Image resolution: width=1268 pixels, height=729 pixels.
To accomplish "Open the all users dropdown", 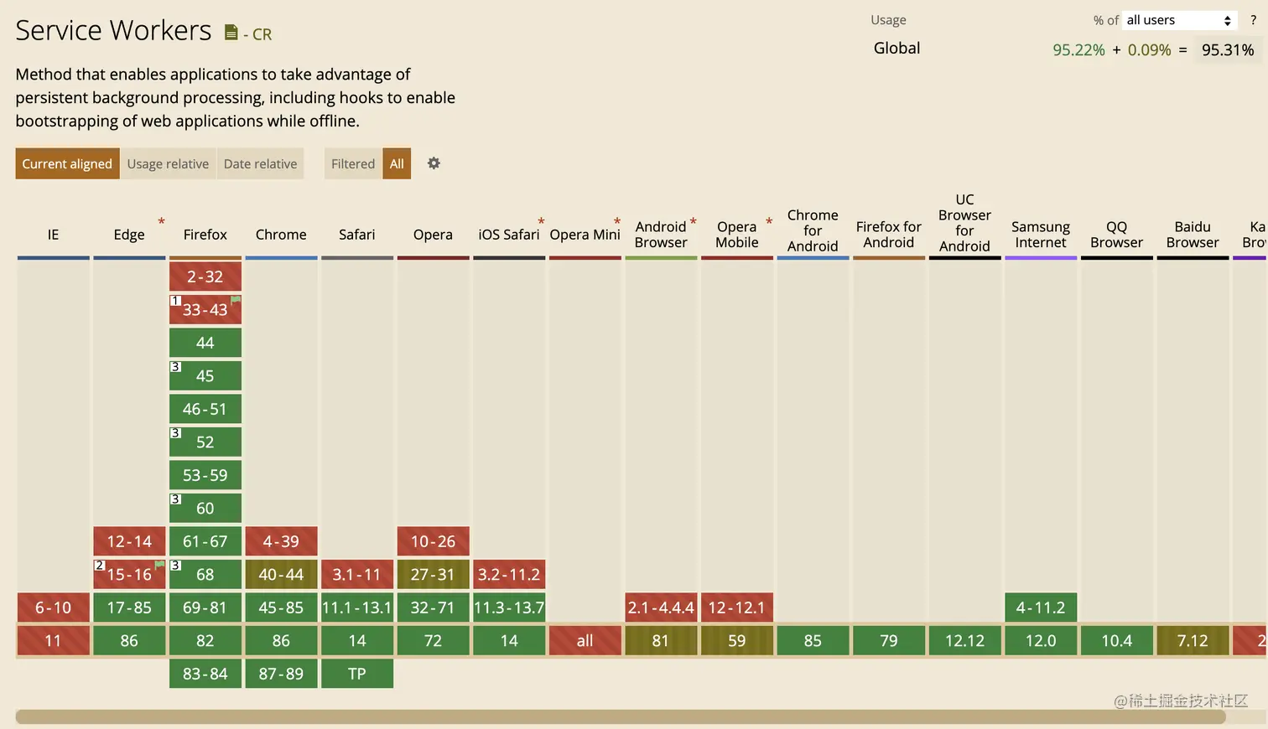I will 1178,20.
